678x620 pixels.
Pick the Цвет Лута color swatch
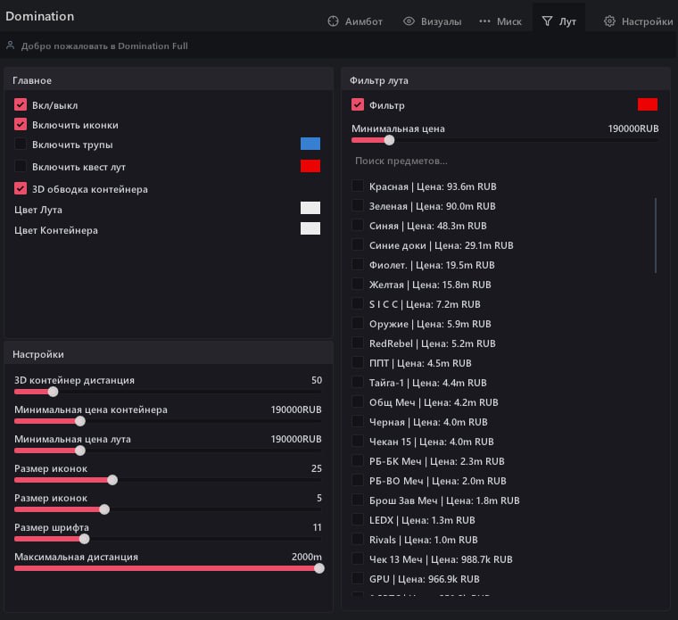pyautogui.click(x=310, y=208)
